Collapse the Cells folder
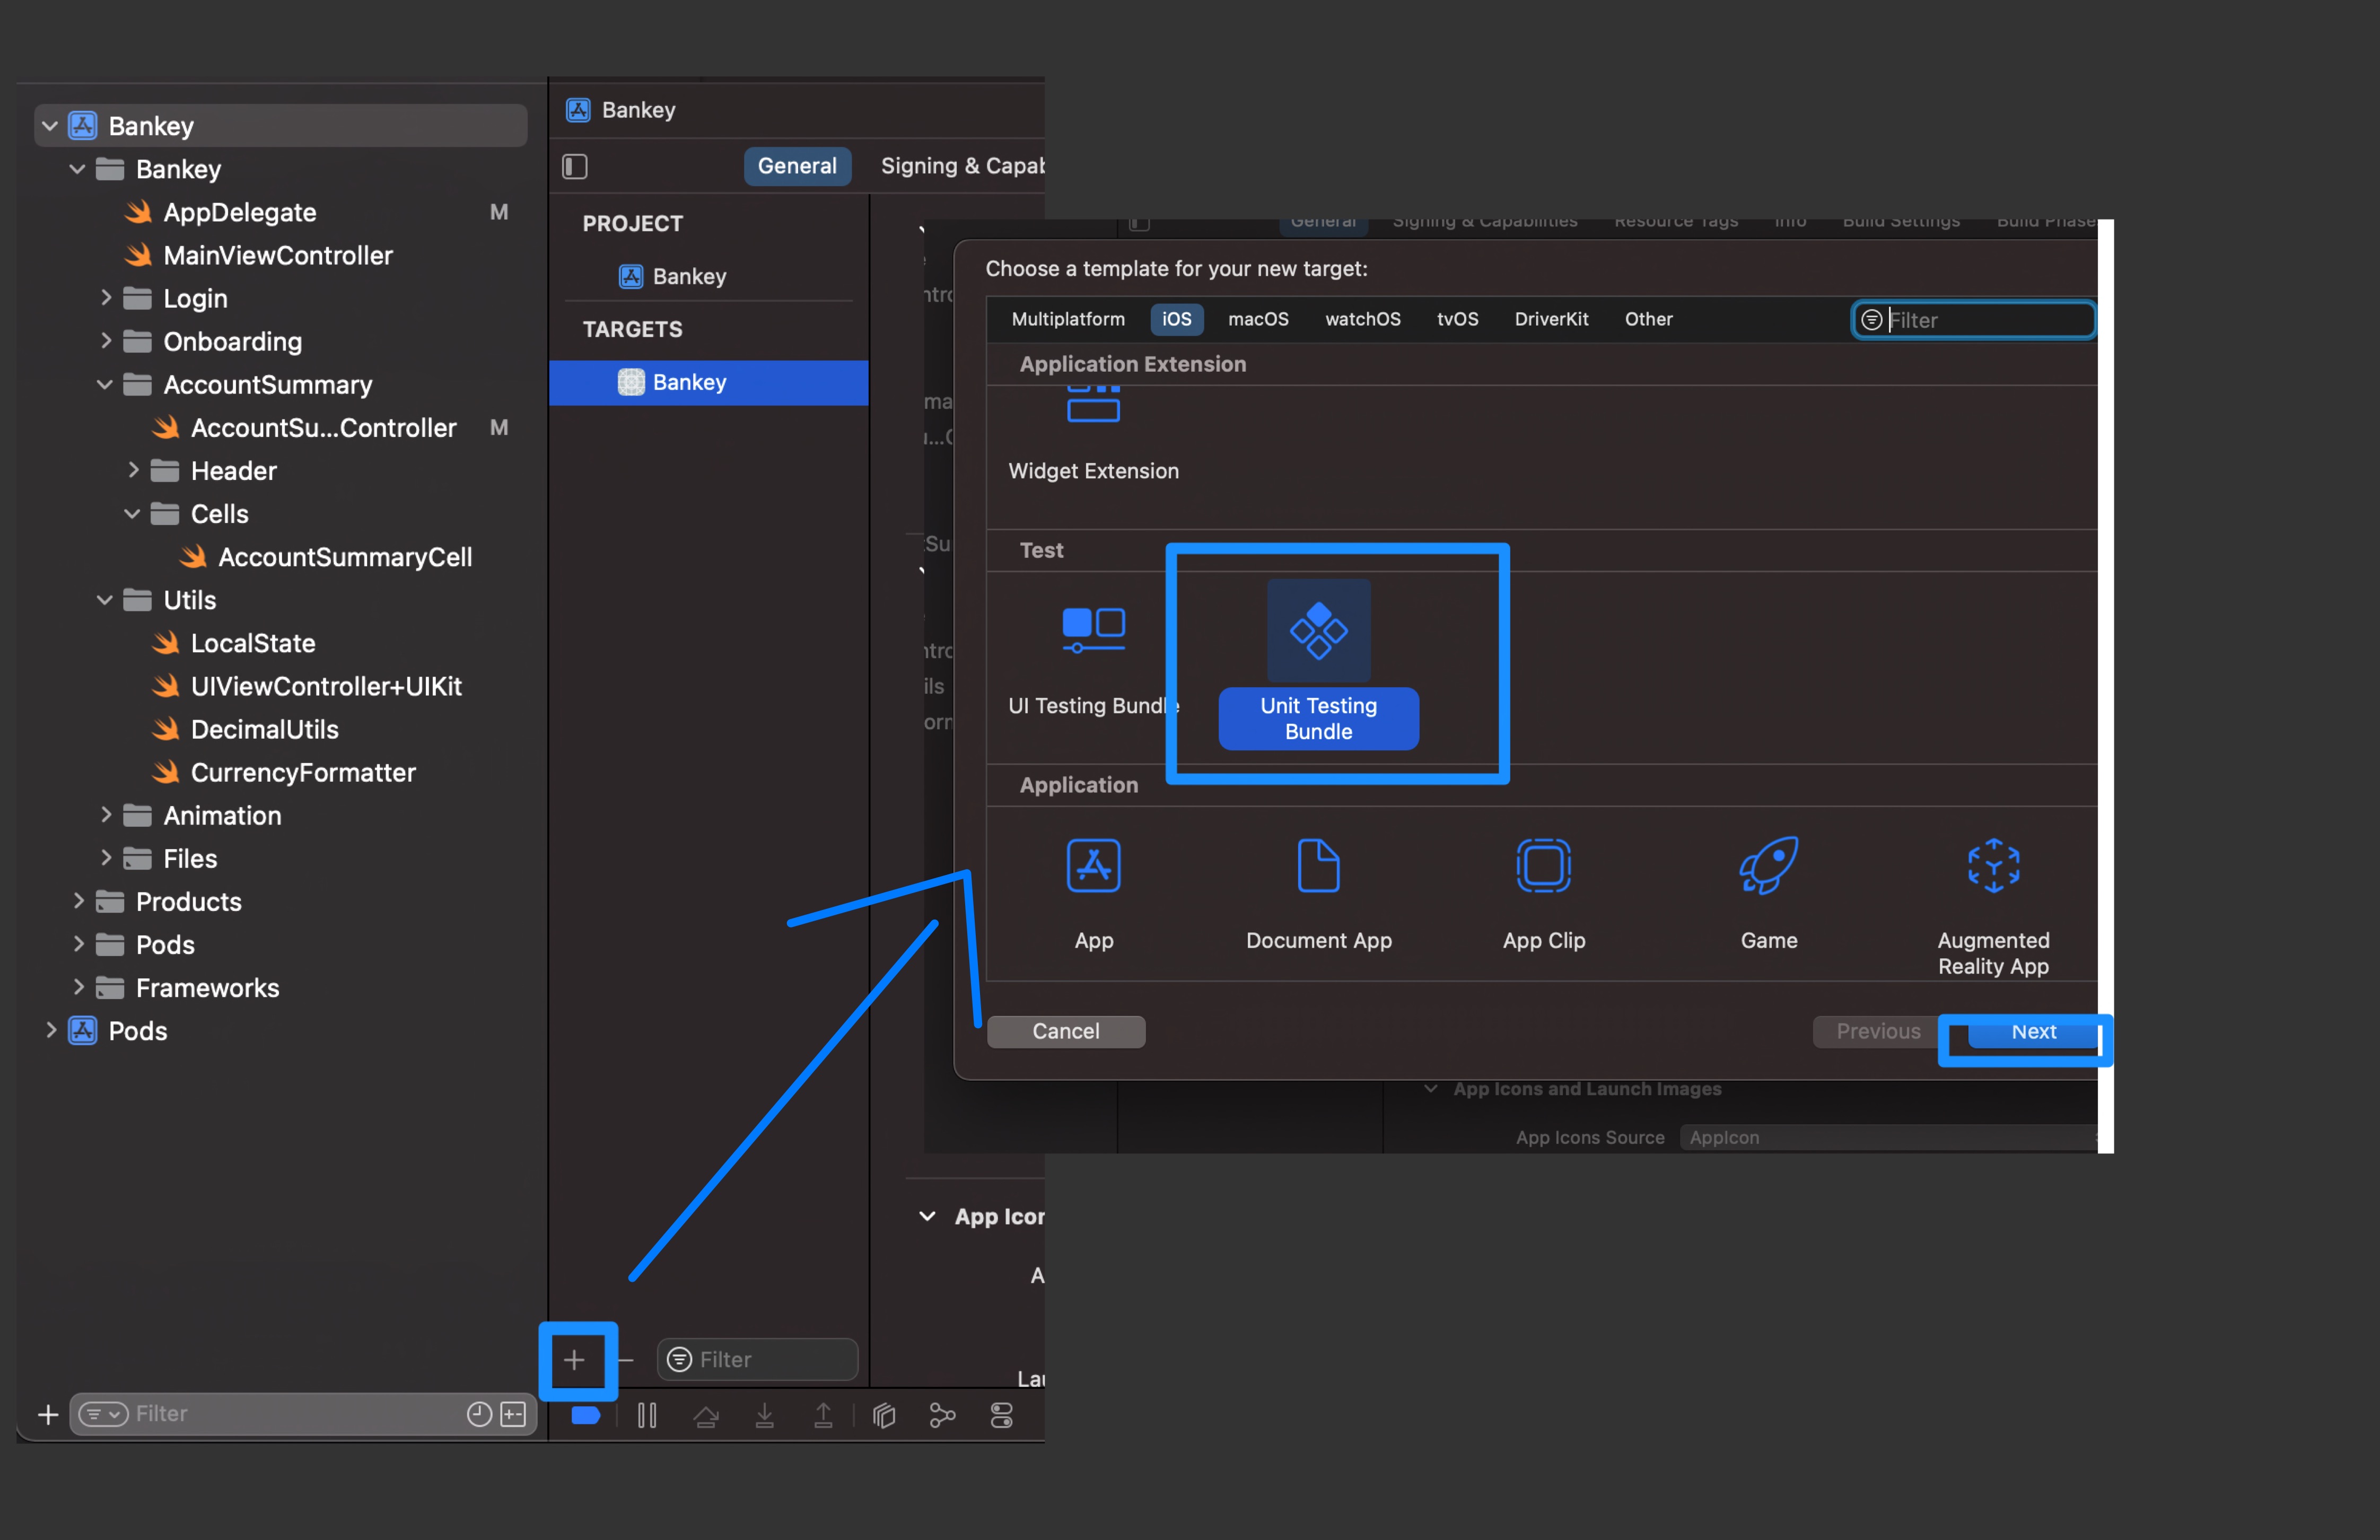 tap(132, 513)
